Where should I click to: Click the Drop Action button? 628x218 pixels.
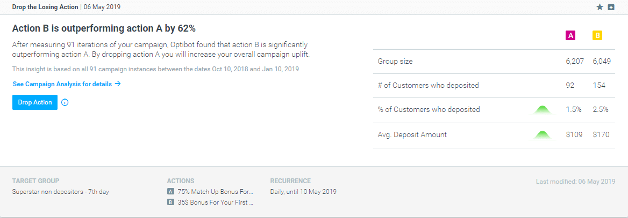click(35, 102)
